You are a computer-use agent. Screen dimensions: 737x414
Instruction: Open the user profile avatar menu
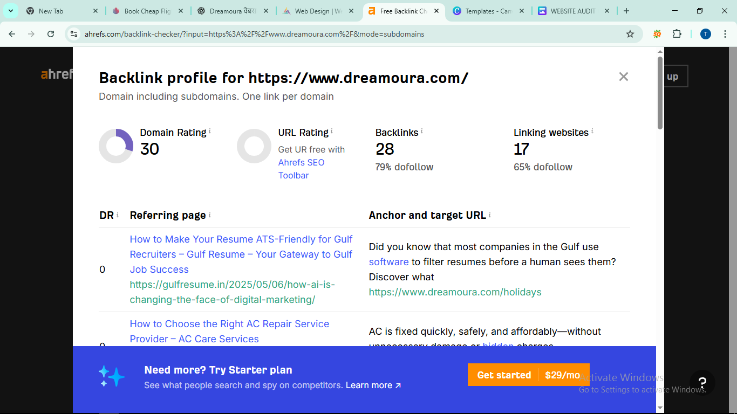point(705,34)
